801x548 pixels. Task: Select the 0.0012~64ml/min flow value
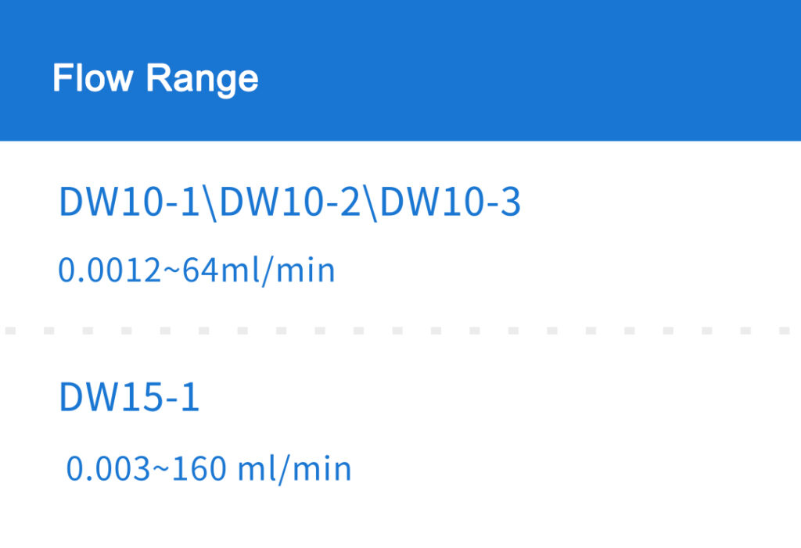coord(196,270)
